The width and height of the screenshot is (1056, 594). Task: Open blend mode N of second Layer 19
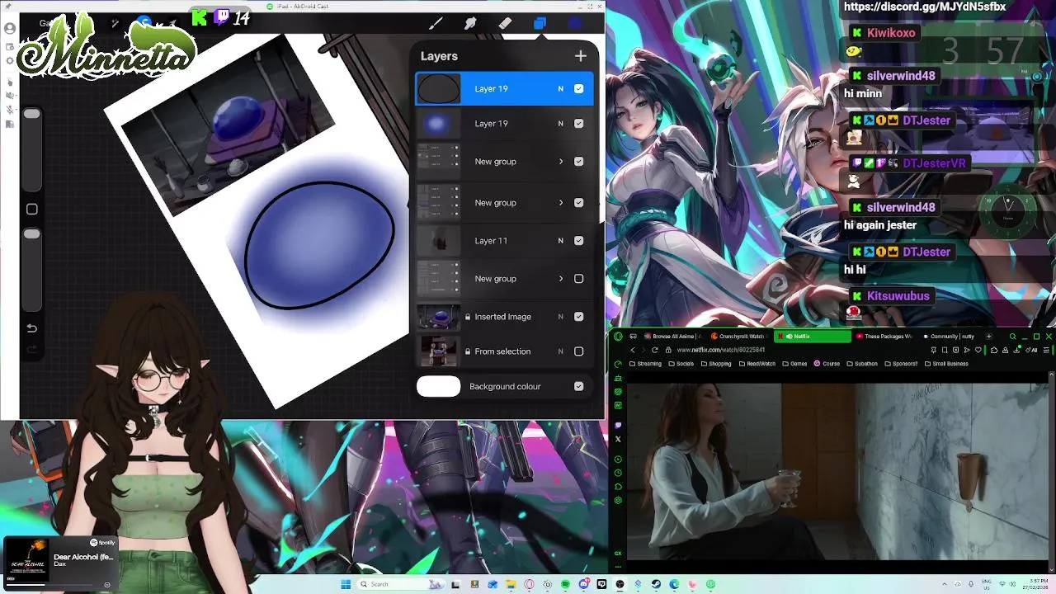(560, 124)
